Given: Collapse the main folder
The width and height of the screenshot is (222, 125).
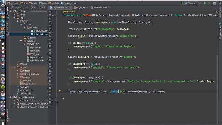Looking at the screenshot, I should point(18,21).
